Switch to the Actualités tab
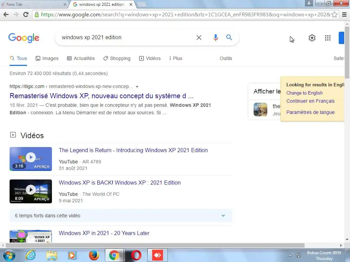350x262 pixels. pos(81,58)
